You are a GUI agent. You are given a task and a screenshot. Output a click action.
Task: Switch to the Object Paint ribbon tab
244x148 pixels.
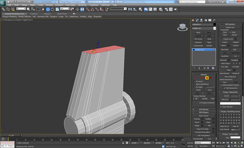point(62,14)
